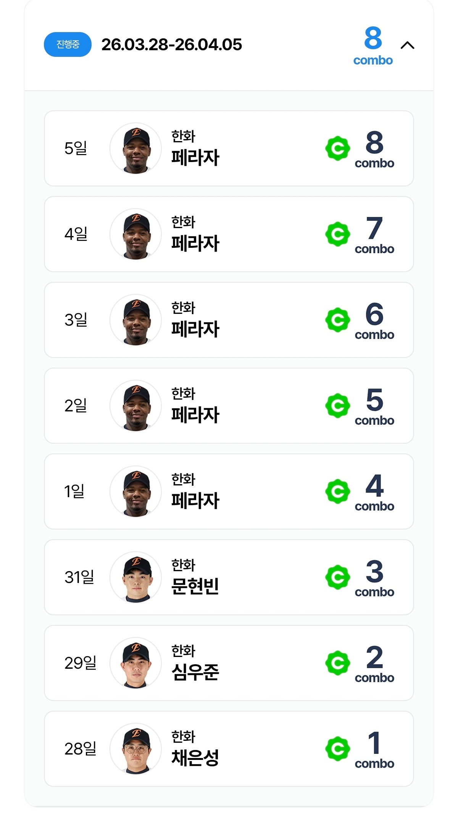Tap the 채은성 player name
The height and width of the screenshot is (819, 458).
pyautogui.click(x=195, y=758)
